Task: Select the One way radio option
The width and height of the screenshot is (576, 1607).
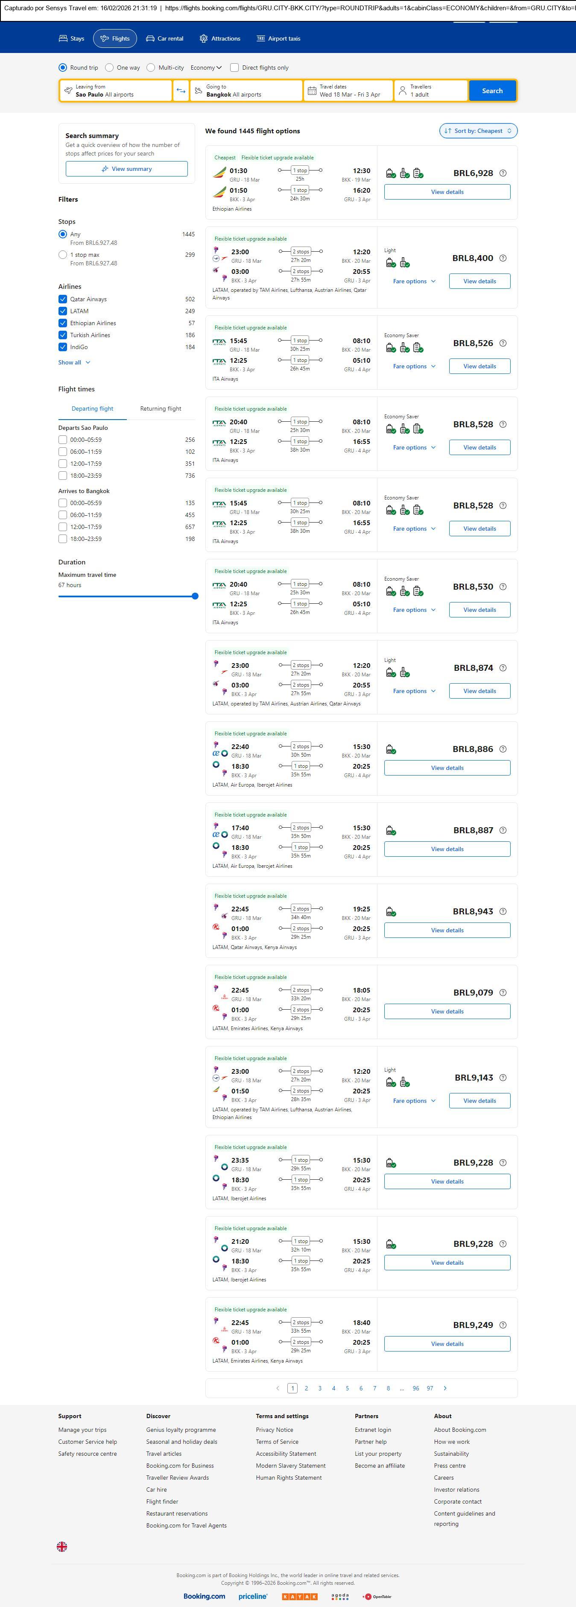Action: click(110, 68)
